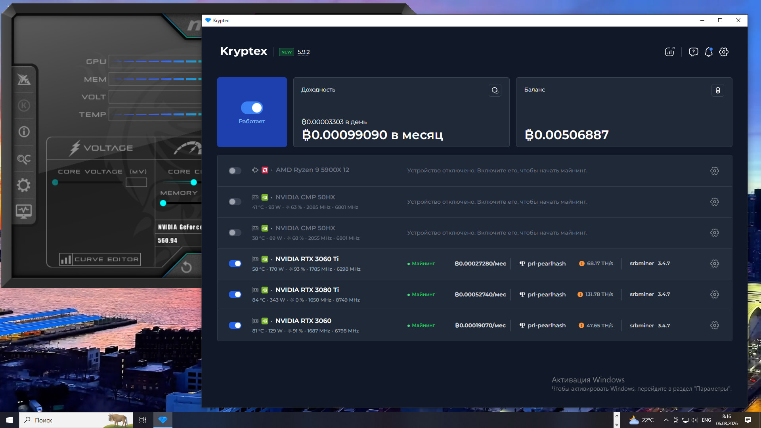The image size is (761, 428).
Task: Disable mining on NVIDIA RTX 3060
Action: coord(235,325)
